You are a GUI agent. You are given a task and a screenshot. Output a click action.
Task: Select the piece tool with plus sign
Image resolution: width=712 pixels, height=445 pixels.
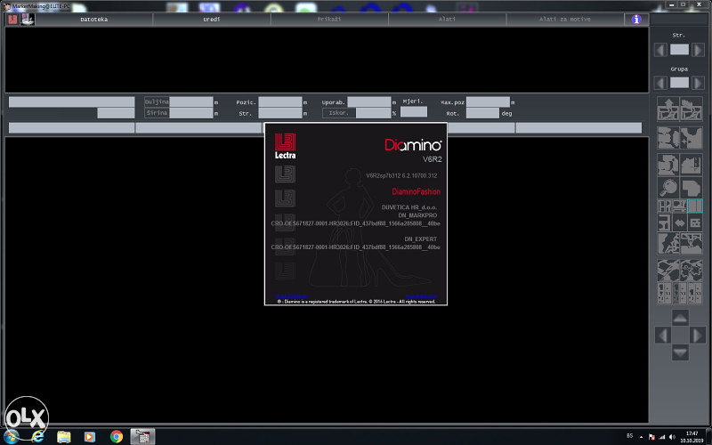692,139
